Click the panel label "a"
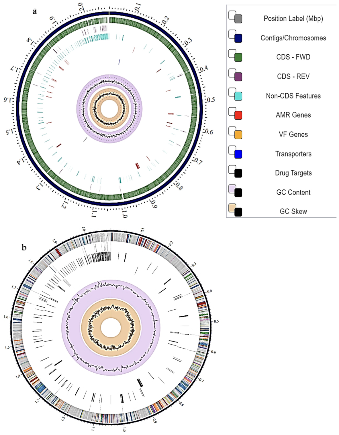The width and height of the screenshot is (339, 435). click(35, 11)
